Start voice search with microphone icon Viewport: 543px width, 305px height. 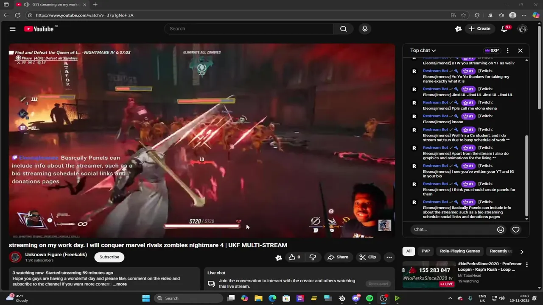[365, 29]
